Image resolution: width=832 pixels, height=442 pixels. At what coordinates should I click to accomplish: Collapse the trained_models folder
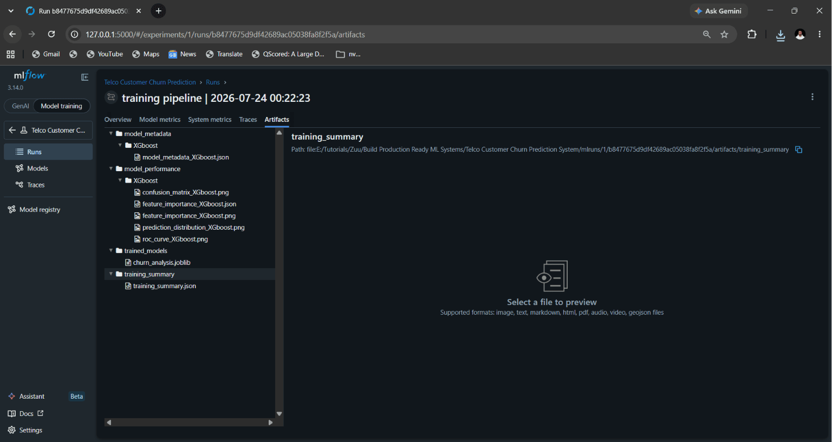click(111, 250)
